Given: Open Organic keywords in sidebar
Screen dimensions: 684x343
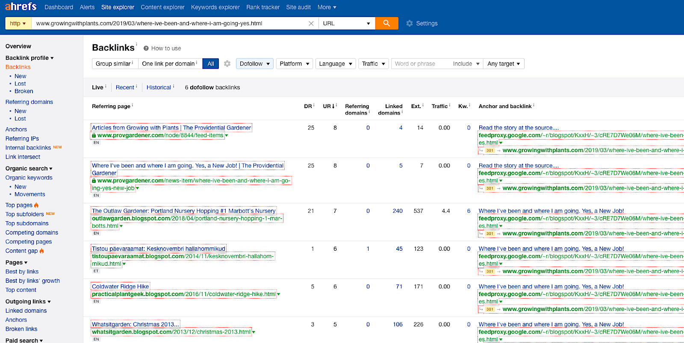Looking at the screenshot, I should (29, 178).
